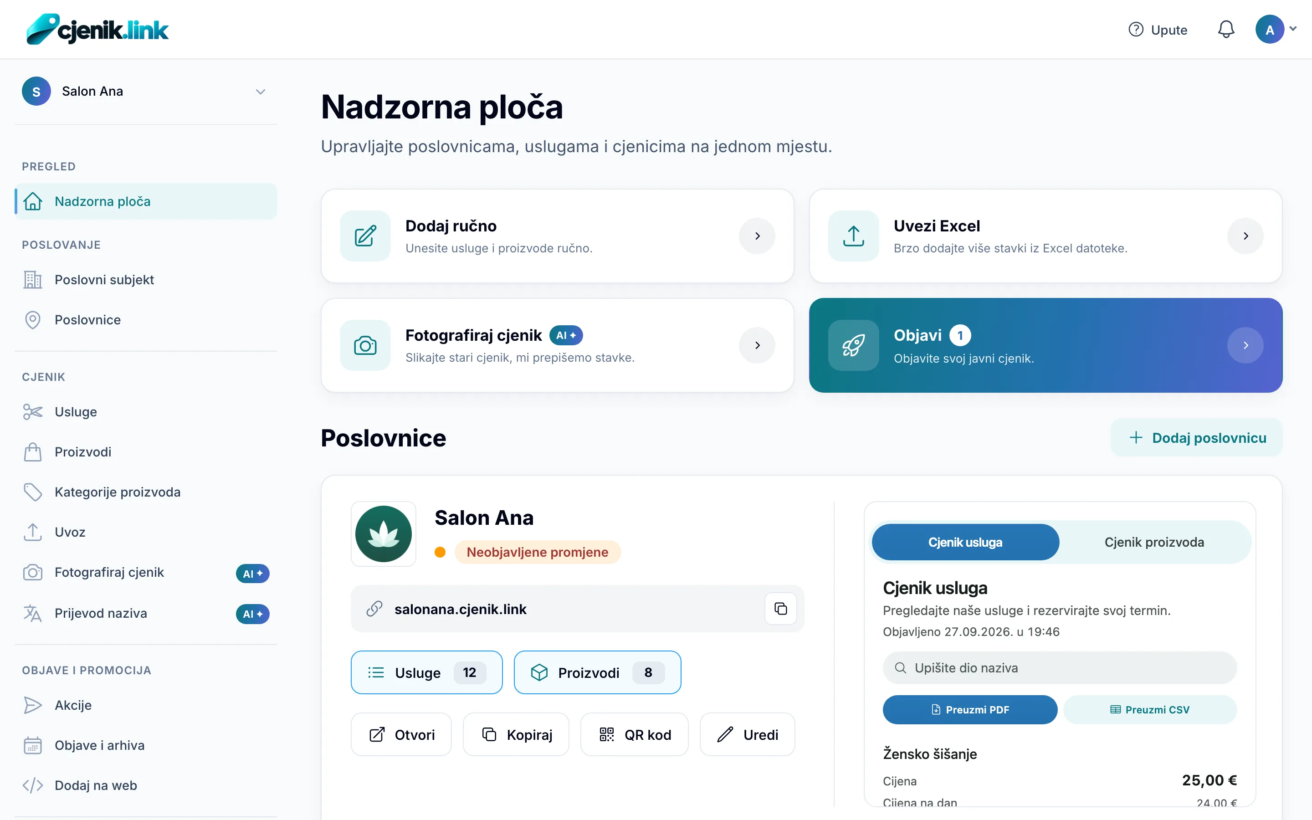This screenshot has height=820, width=1312.
Task: Click the Proizvodi 8 chip
Action: click(x=597, y=672)
